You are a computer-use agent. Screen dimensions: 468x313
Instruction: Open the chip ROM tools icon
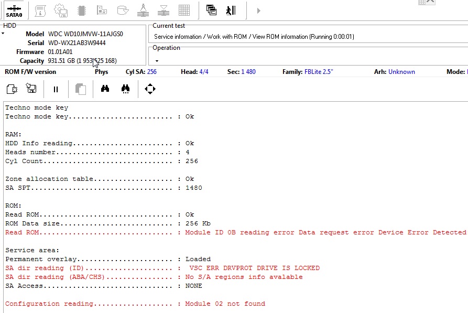coord(81,10)
